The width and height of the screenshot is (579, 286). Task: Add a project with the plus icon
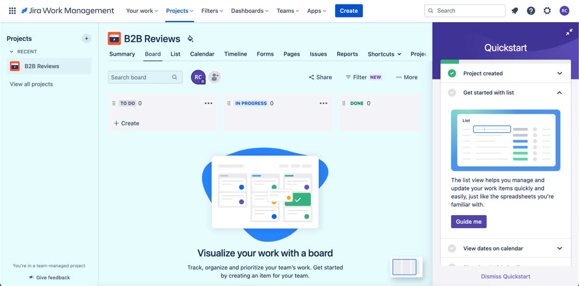coord(86,39)
